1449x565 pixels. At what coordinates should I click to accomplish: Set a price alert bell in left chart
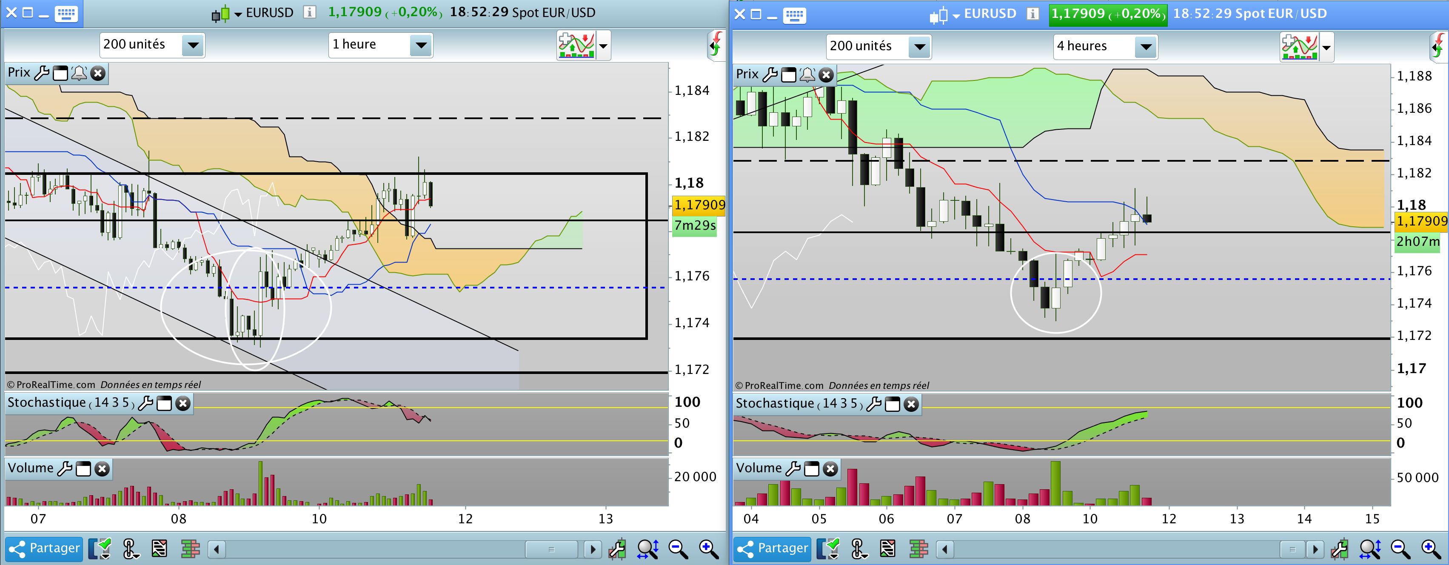tap(79, 73)
